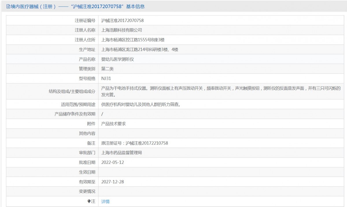
Task: Click the 生效日期 label
Action: 87,172
